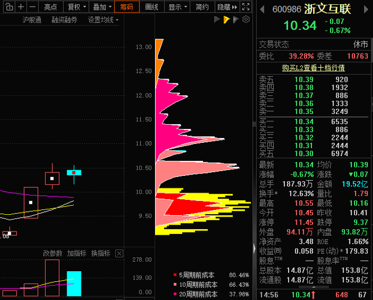
Task: Click latest trade row at 14:56
Action: [314, 295]
